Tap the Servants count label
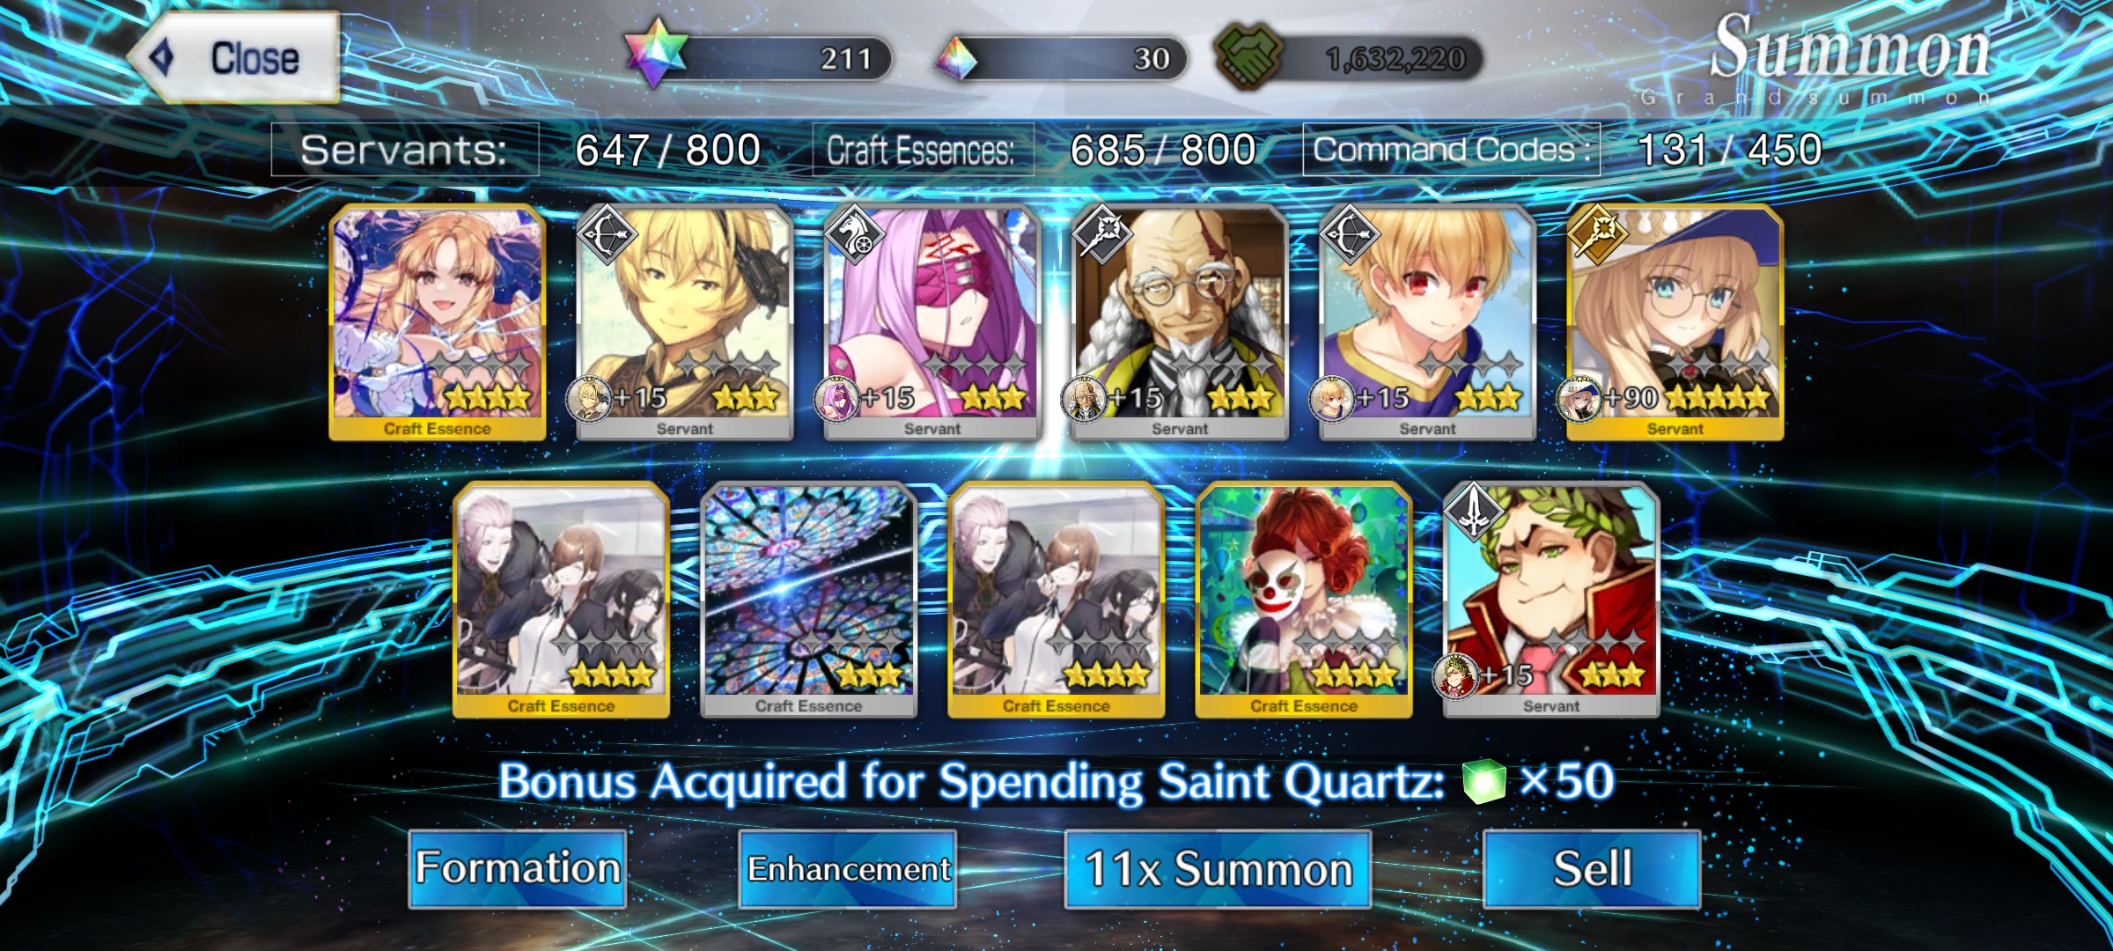The width and height of the screenshot is (2113, 951). (404, 150)
